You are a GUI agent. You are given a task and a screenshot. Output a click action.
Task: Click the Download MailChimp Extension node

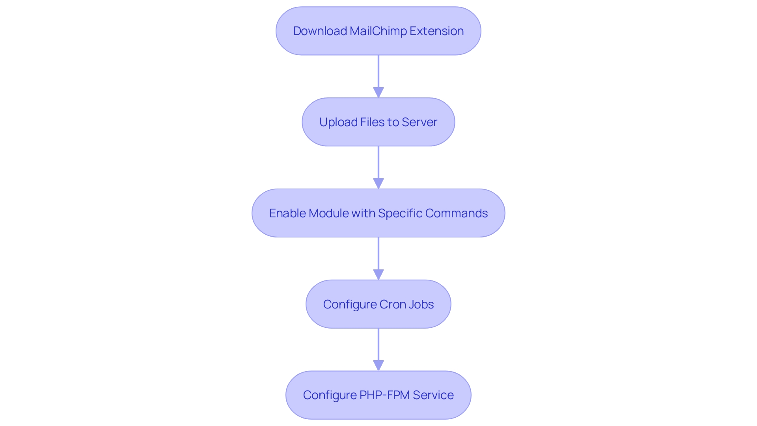(x=378, y=31)
